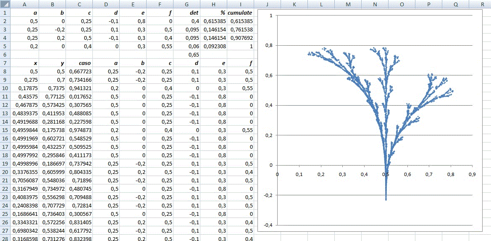The width and height of the screenshot is (491, 241).
Task: Select column G header
Action: click(x=187, y=4)
